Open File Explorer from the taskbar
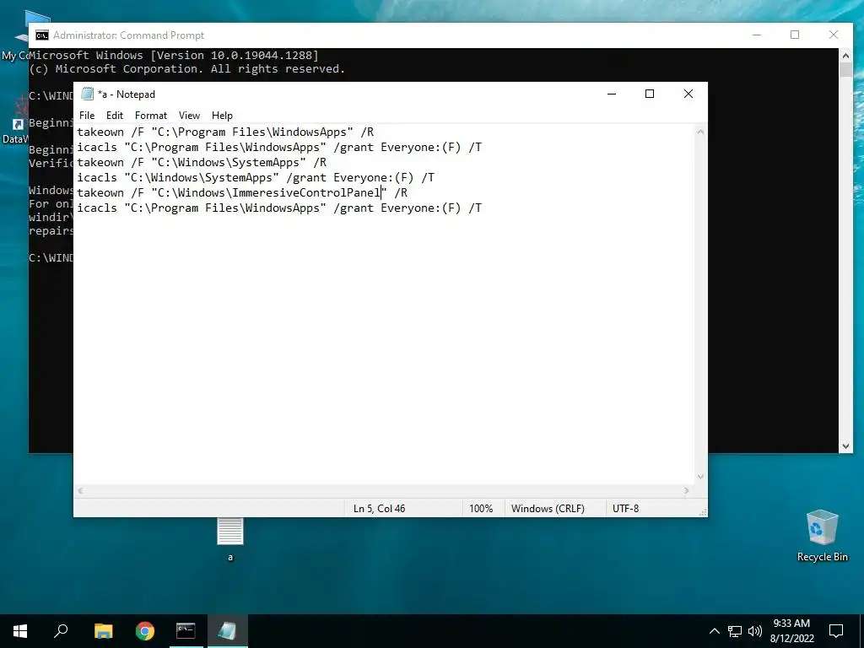864x648 pixels. click(x=103, y=631)
